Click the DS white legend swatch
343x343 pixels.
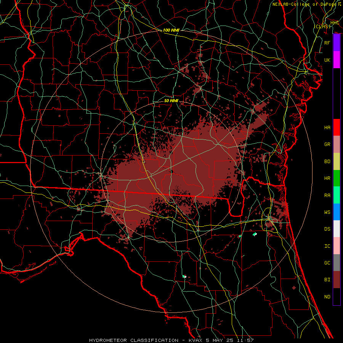click(x=337, y=229)
